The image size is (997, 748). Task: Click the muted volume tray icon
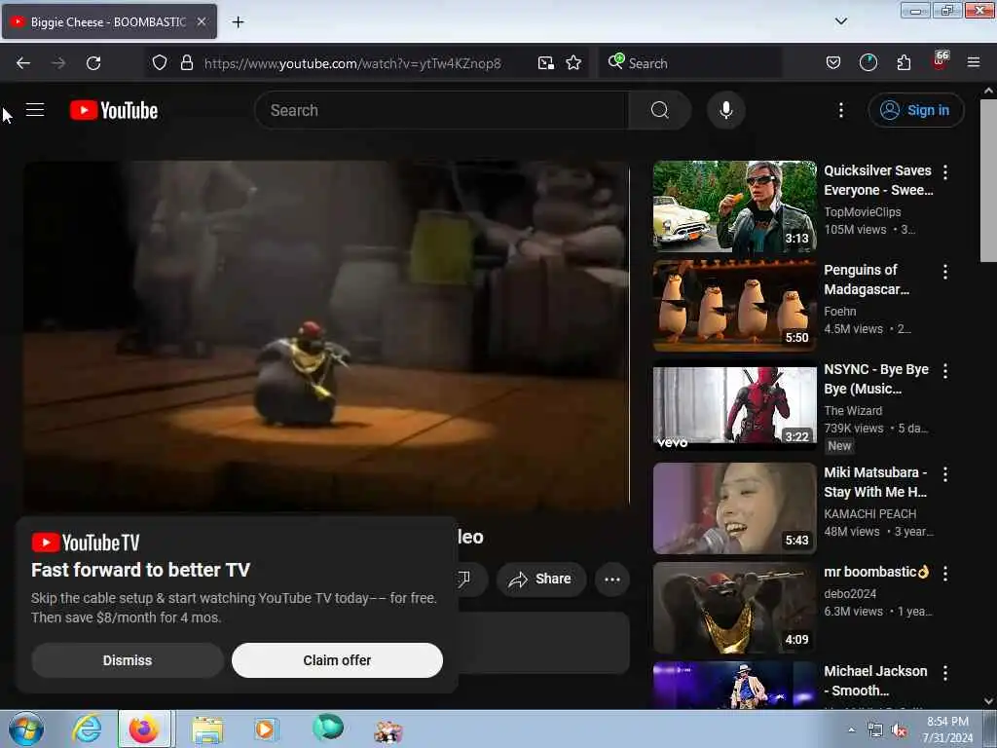(899, 730)
